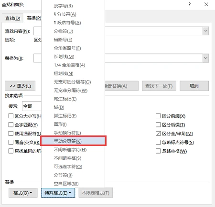Uncheck the 区分全/半角(M) checkbox

click(x=158, y=134)
